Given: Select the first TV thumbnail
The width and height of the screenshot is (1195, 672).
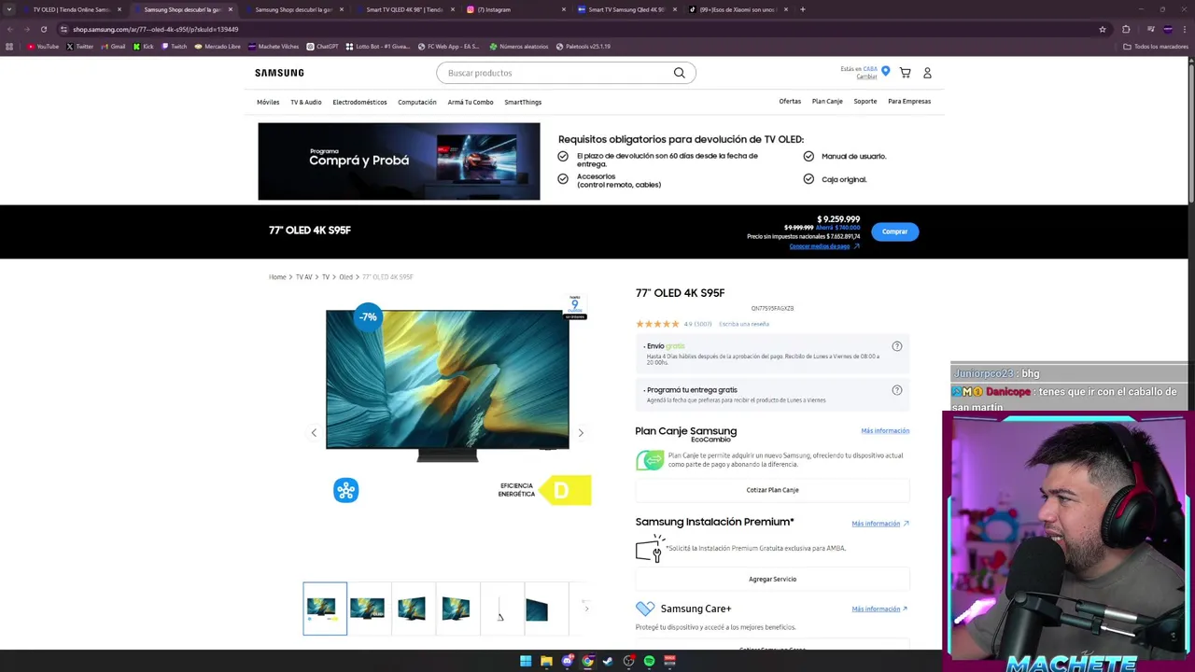Looking at the screenshot, I should pyautogui.click(x=325, y=609).
